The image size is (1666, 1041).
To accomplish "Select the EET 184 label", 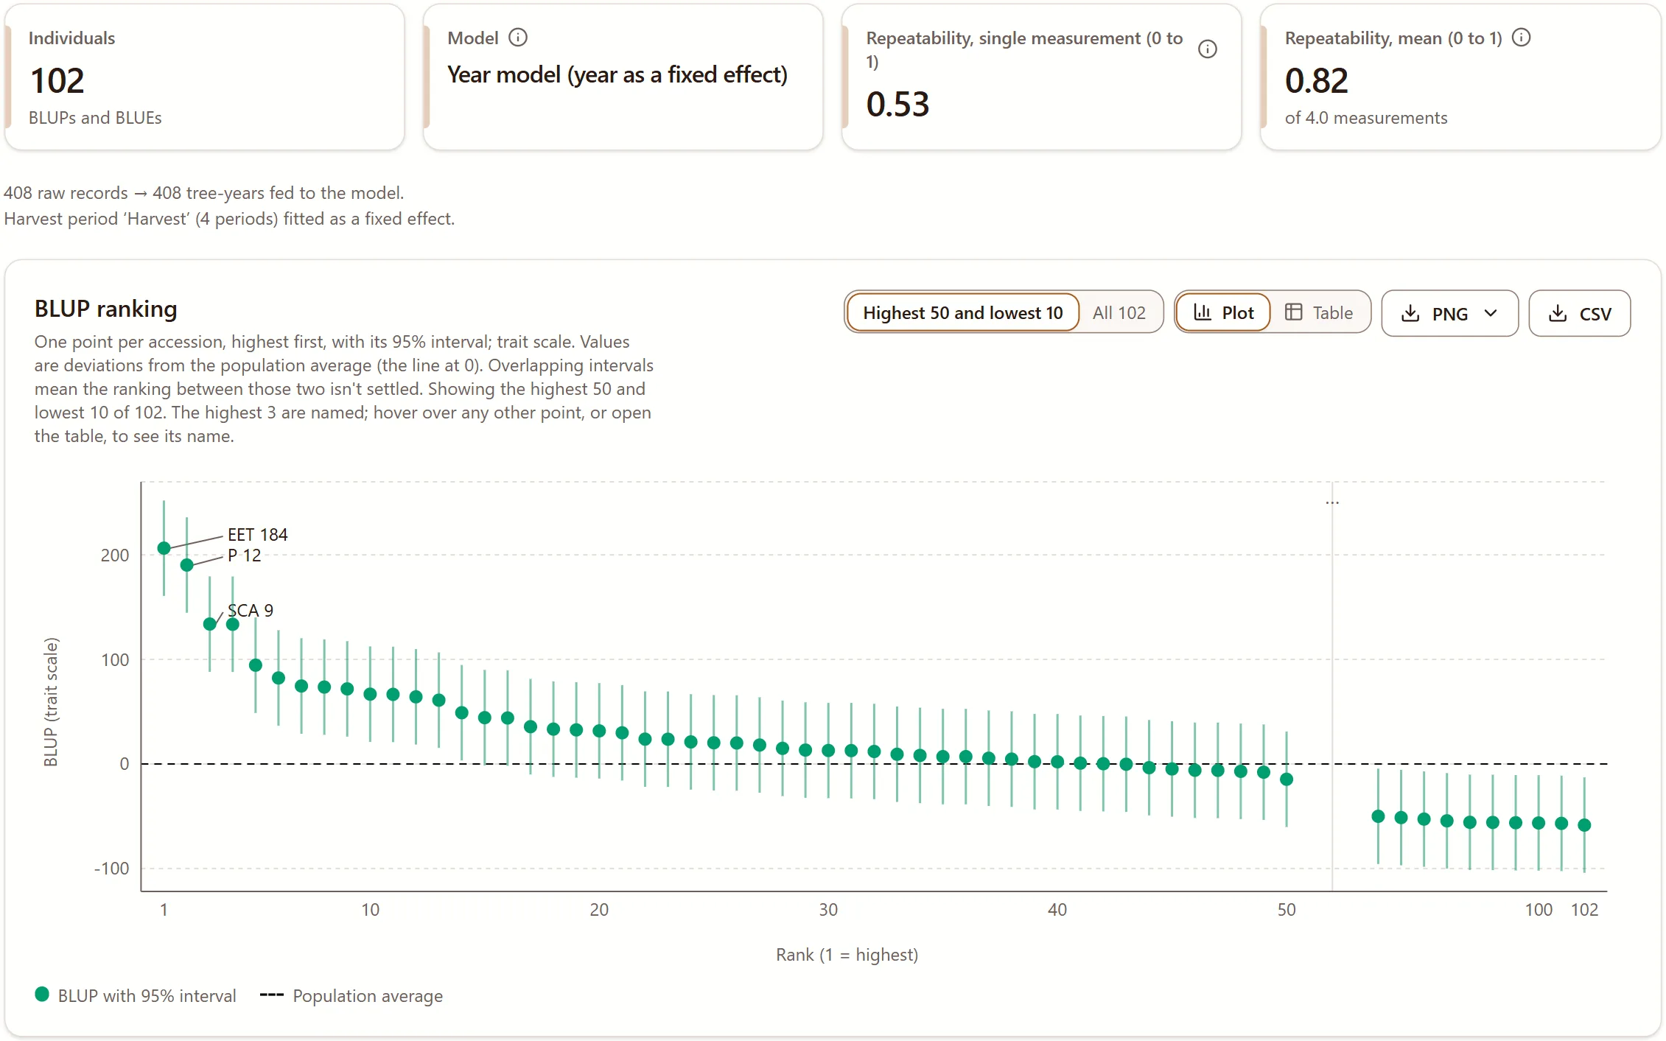I will [x=257, y=535].
